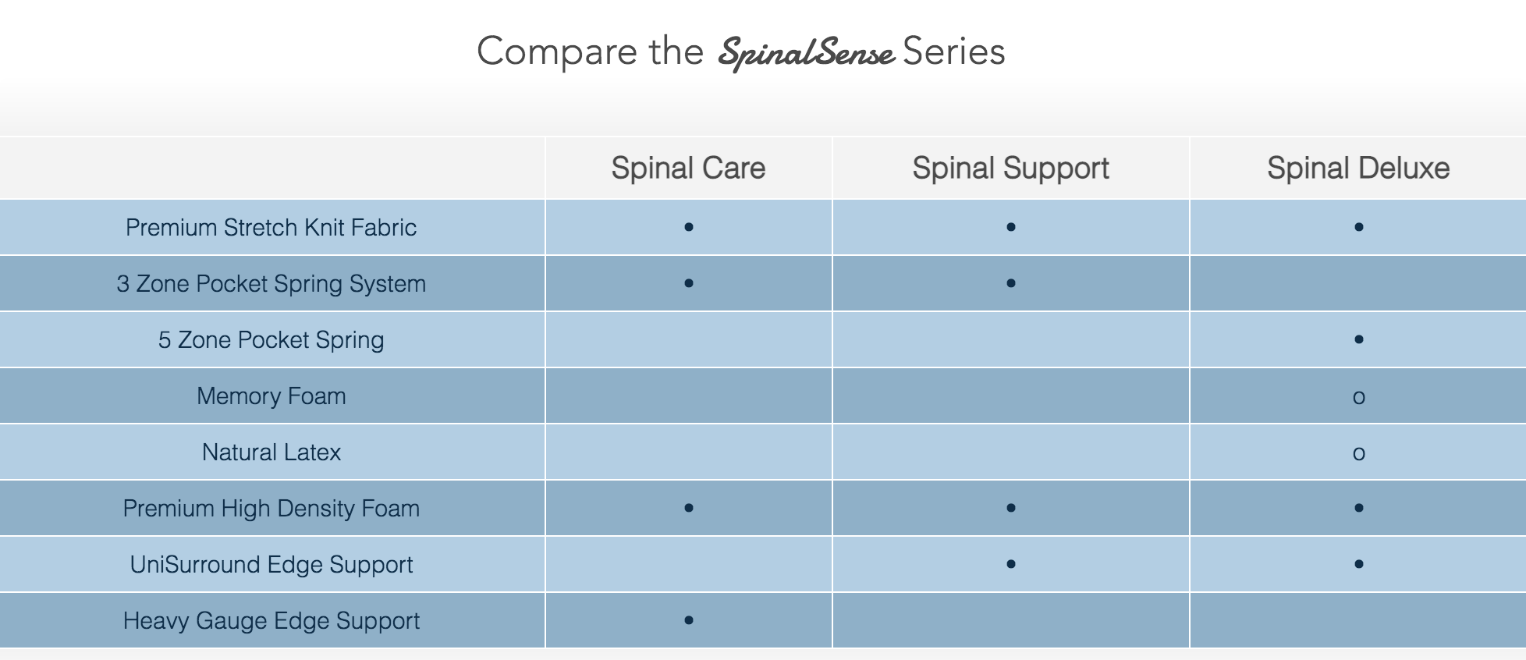
Task: Click the 5 Zone Pocket Spring dot under Spinal Deluxe
Action: pos(1358,339)
